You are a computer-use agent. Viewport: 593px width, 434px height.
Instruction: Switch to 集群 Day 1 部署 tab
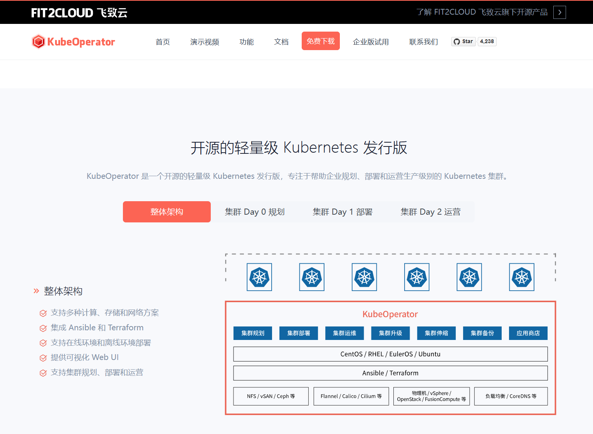[343, 212]
